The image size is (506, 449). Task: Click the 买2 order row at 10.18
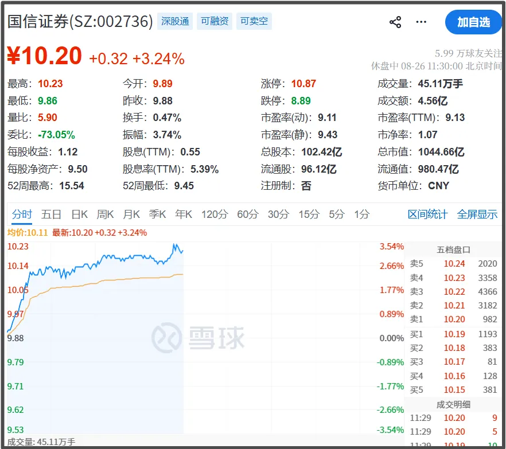point(453,348)
